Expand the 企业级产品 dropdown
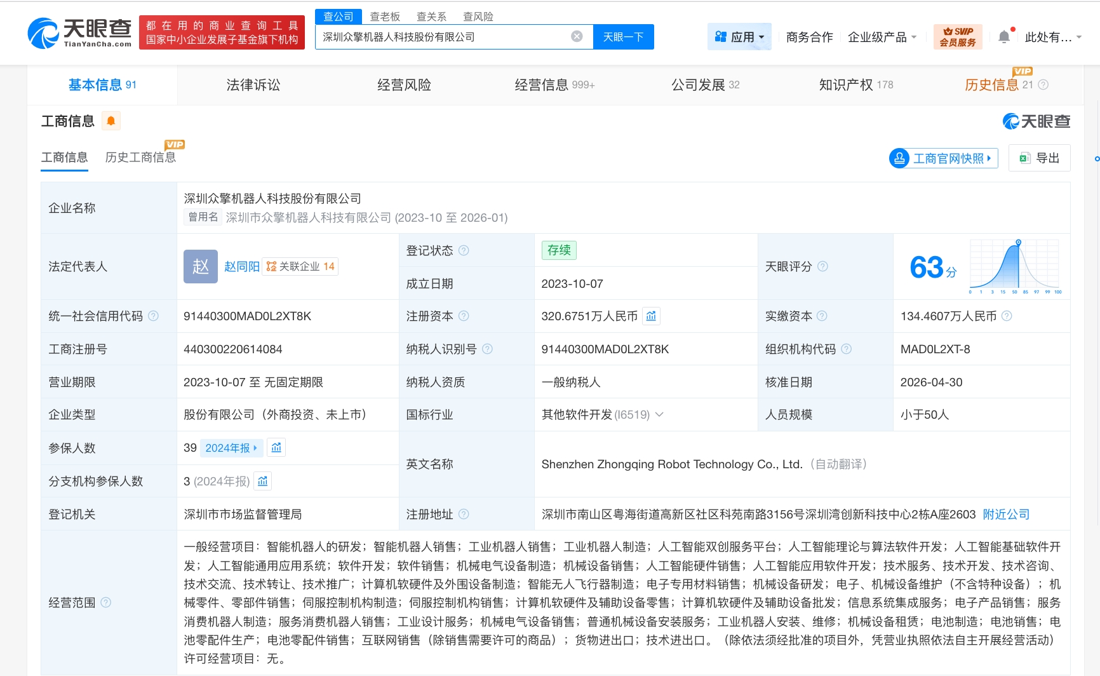 click(882, 37)
